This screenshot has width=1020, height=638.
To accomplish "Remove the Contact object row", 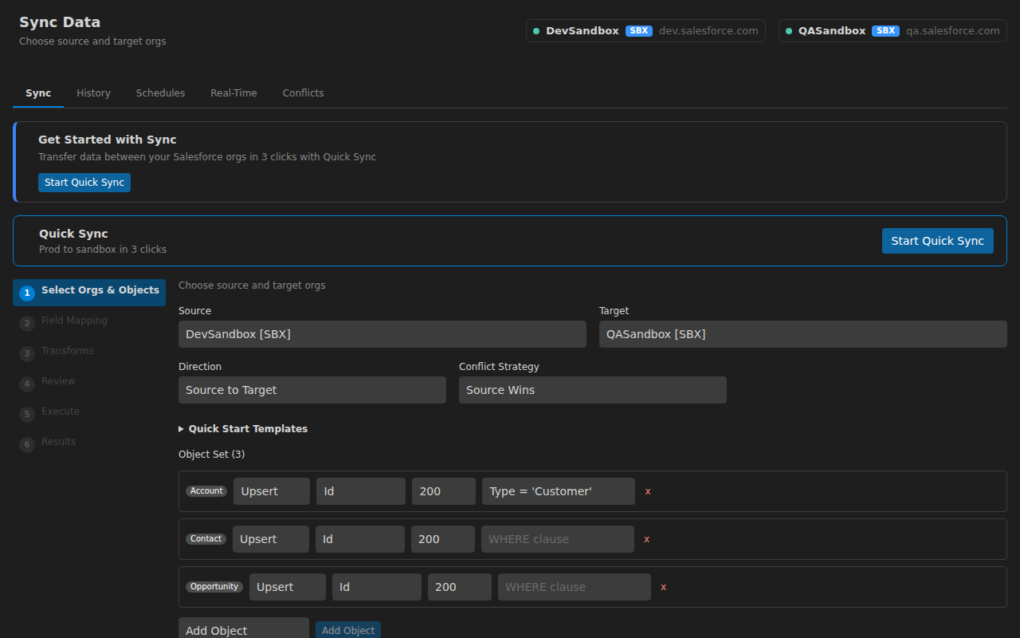I will click(647, 539).
